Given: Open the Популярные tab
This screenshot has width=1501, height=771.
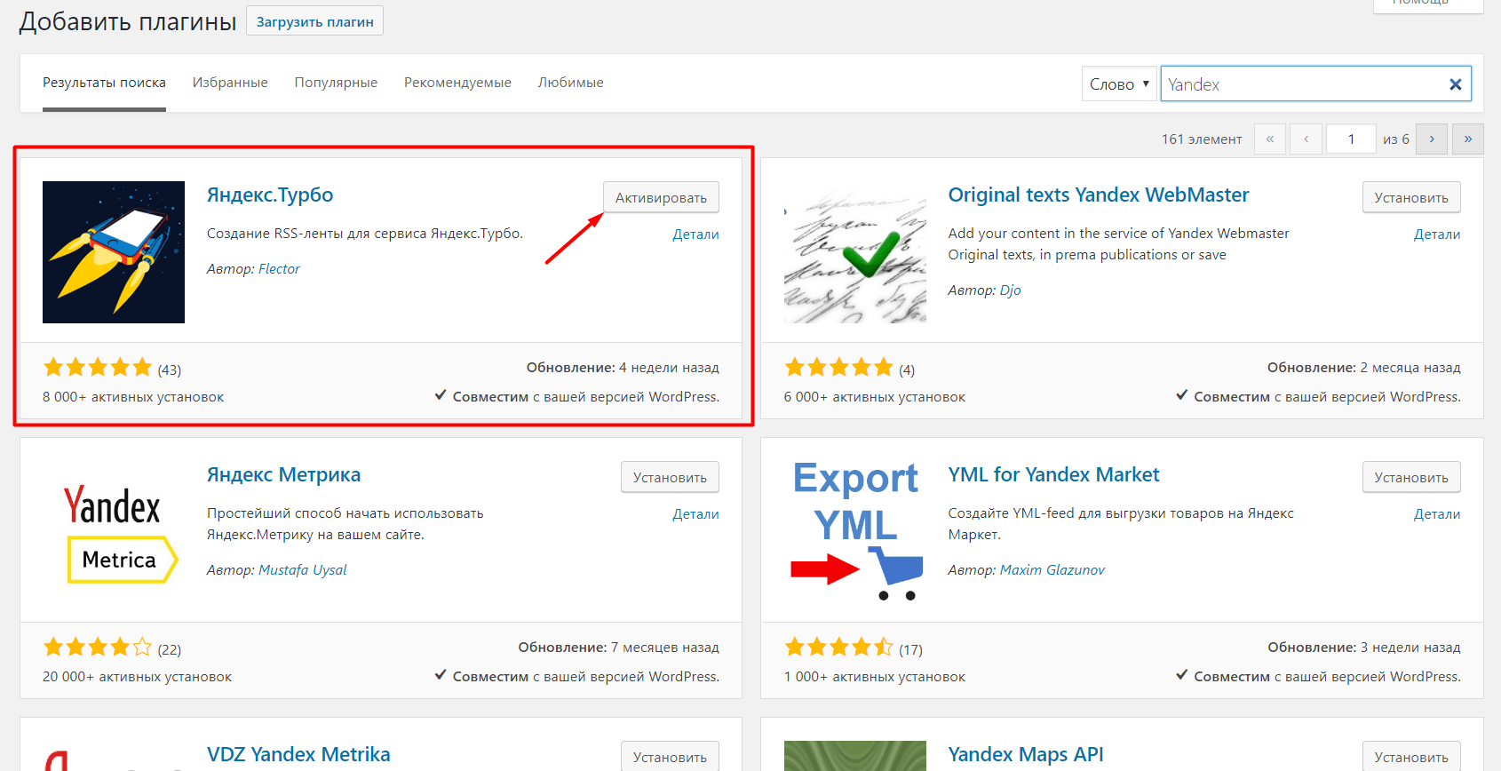Looking at the screenshot, I should coord(336,83).
